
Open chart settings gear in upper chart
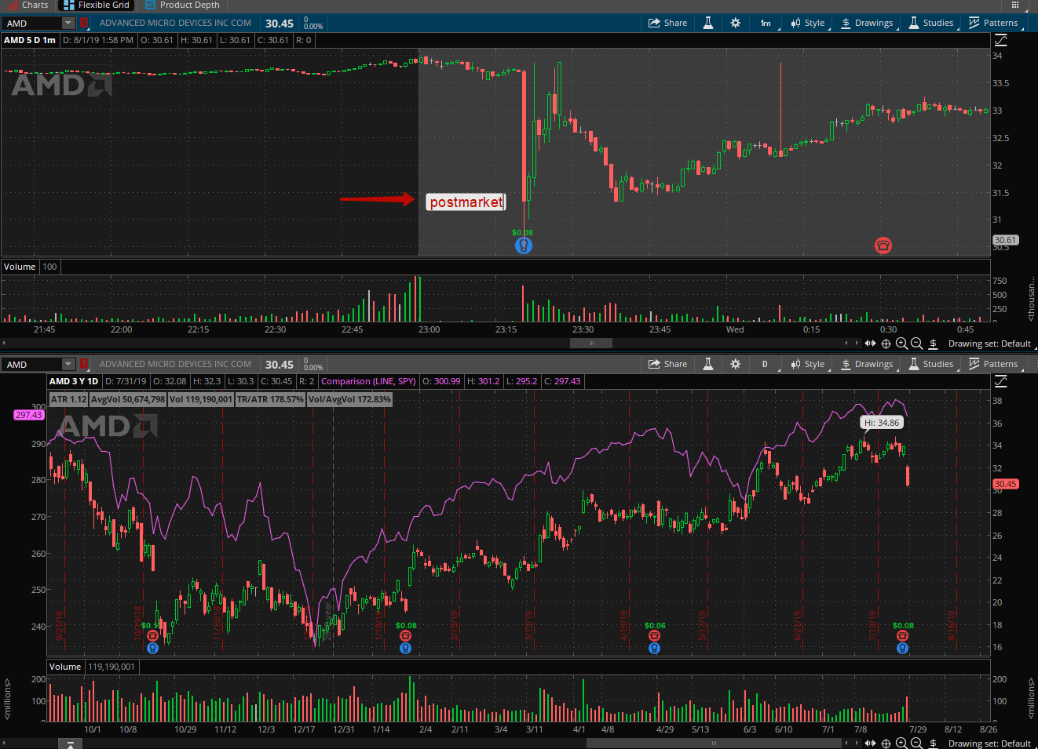pyautogui.click(x=736, y=23)
